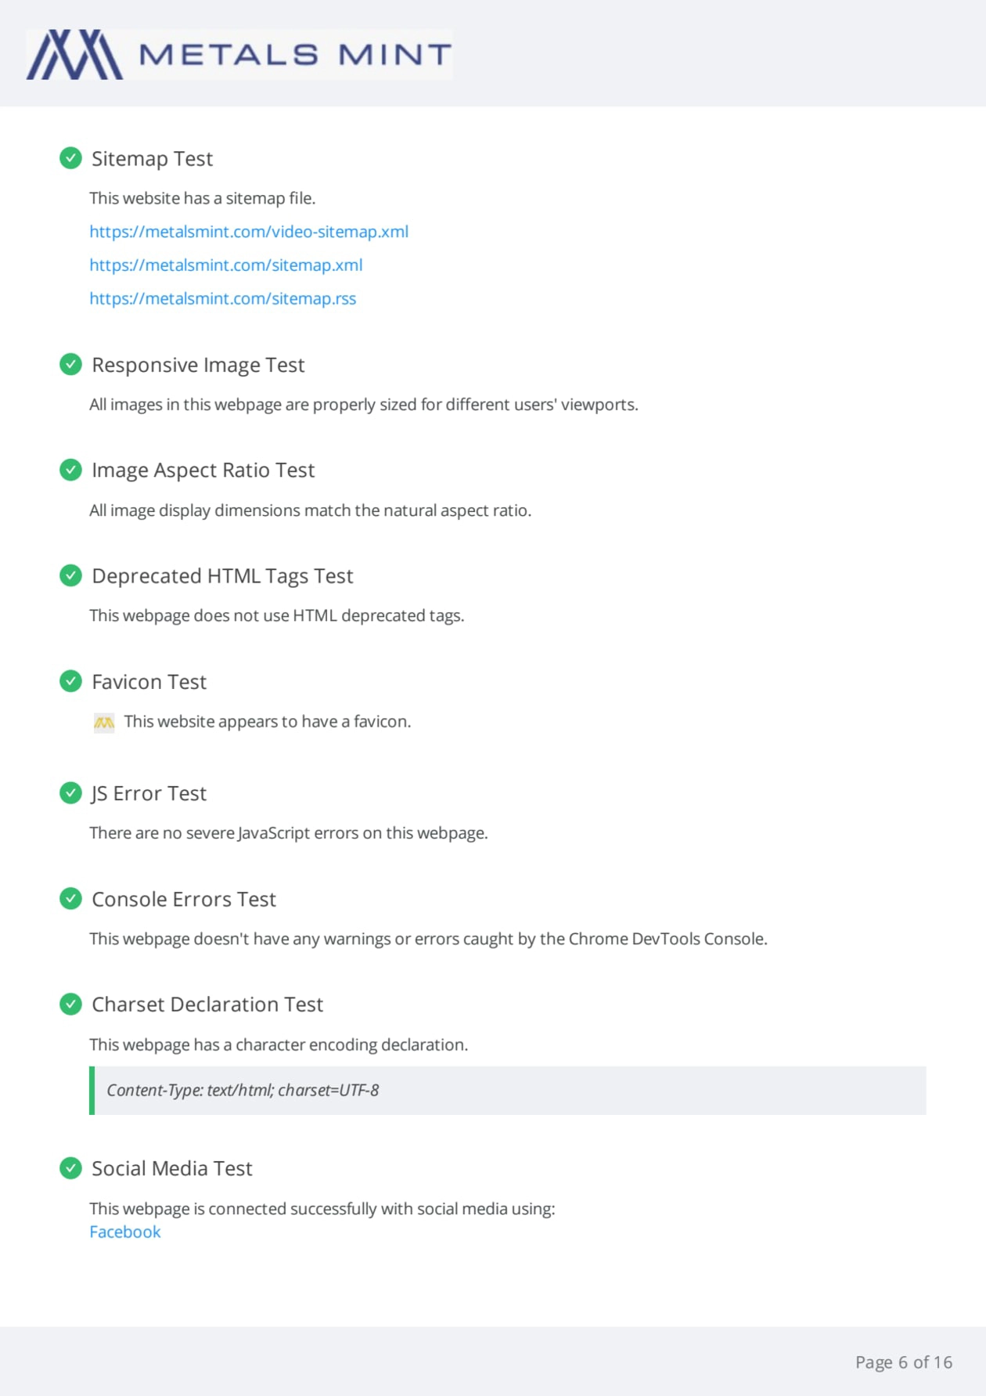Click the green check beside Sitemap Test
Screen dimensions: 986x1396
pos(70,158)
